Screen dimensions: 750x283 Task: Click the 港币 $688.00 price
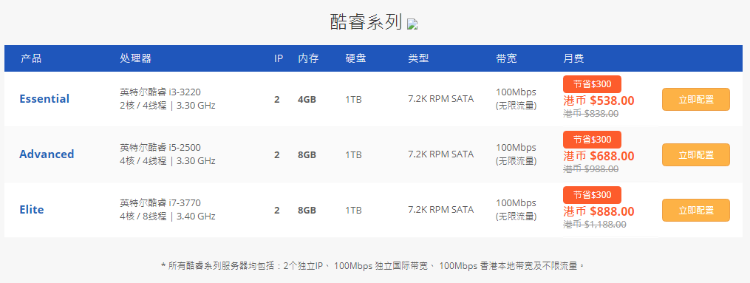(x=599, y=157)
